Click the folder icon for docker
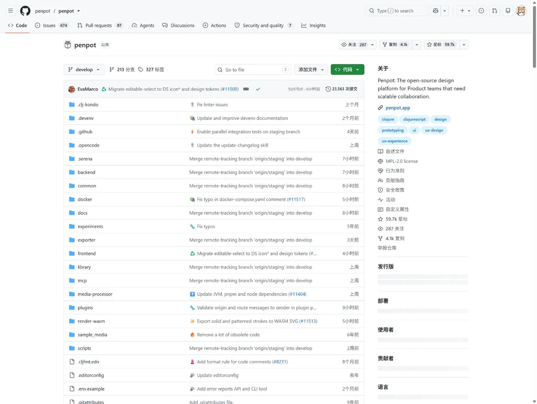The image size is (537, 404). coord(72,199)
